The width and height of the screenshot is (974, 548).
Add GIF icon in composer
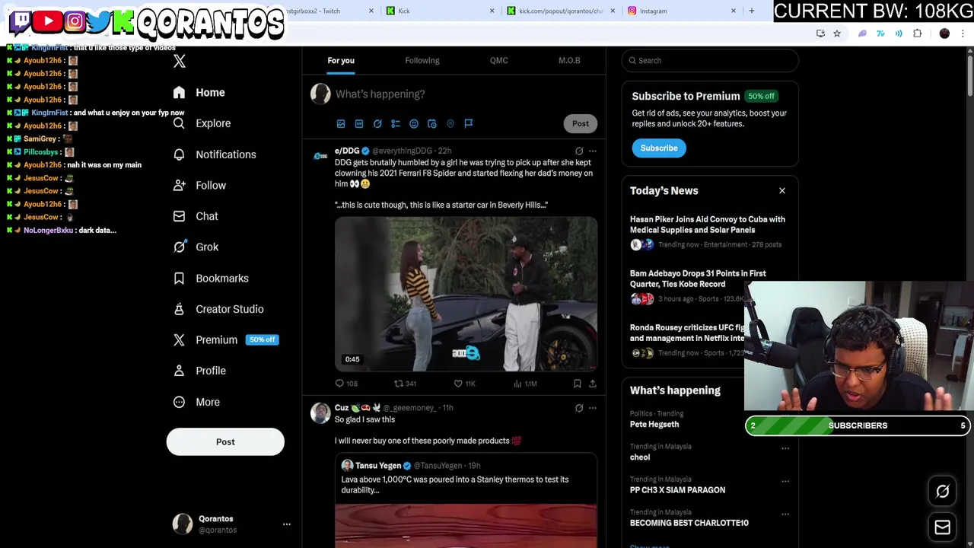click(359, 123)
